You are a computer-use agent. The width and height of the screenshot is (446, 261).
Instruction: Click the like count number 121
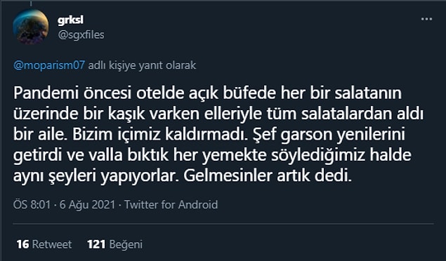click(x=96, y=244)
